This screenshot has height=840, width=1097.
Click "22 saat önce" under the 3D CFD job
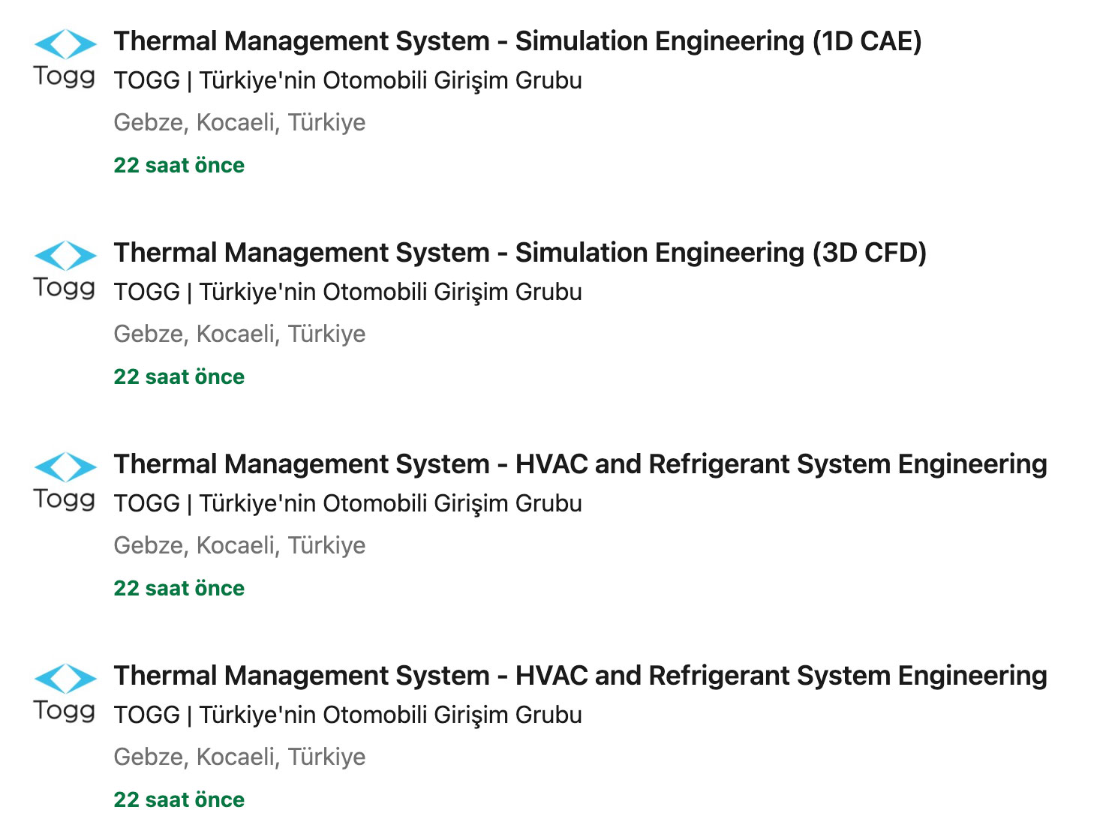[x=179, y=376]
